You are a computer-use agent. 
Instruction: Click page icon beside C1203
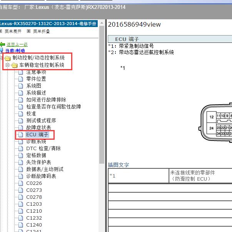click(x=21, y=204)
